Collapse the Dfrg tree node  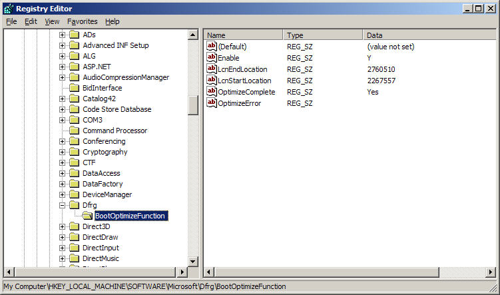[63, 205]
